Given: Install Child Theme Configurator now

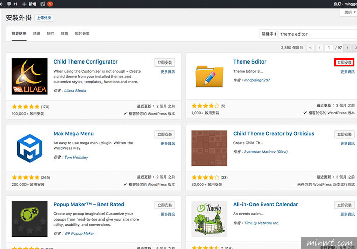Looking at the screenshot, I should (x=165, y=63).
